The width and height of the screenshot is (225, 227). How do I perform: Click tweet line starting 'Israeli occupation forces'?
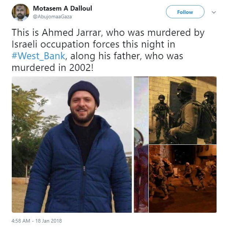(x=93, y=44)
